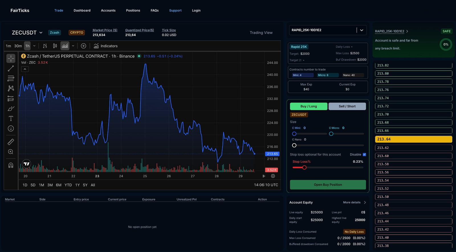Select the crosshair cursor tool
The image size is (456, 252).
(x=11, y=58)
